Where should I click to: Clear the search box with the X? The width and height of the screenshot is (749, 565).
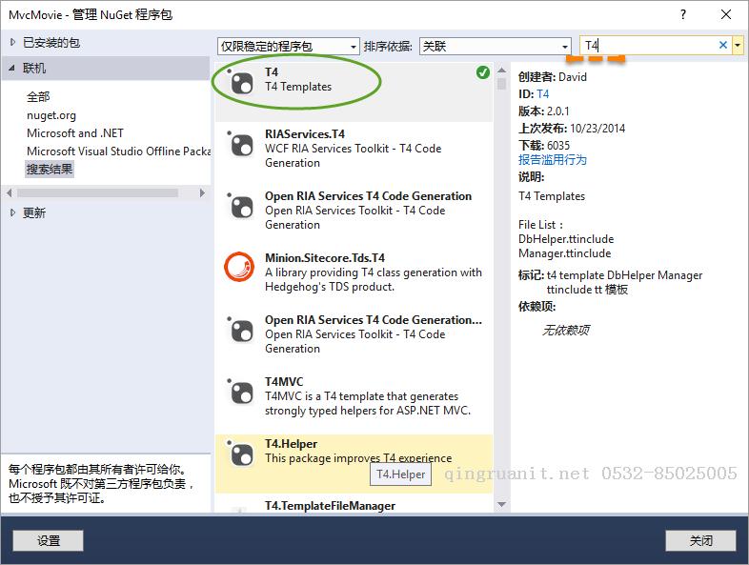coord(723,45)
